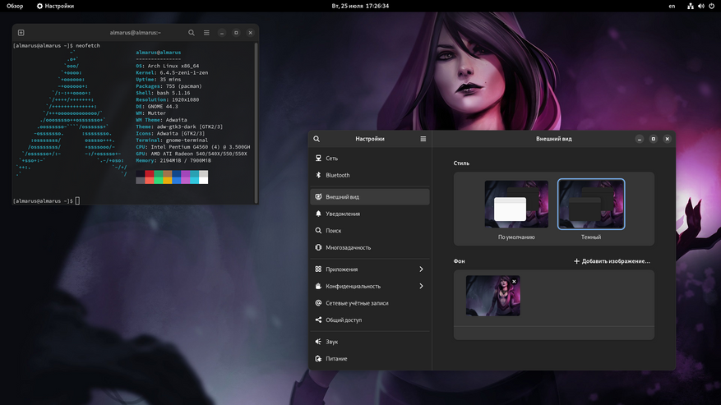The image size is (721, 405).
Task: Click the Приложения grid icon
Action: [318, 269]
